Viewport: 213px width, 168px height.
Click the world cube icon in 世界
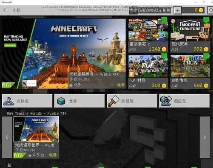(x=61, y=101)
